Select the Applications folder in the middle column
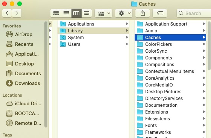Image resolution: width=211 pixels, height=138 pixels. (93, 24)
